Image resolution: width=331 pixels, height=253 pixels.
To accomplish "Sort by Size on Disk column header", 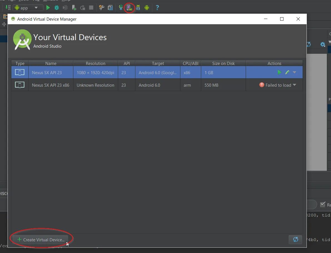I will click(223, 63).
